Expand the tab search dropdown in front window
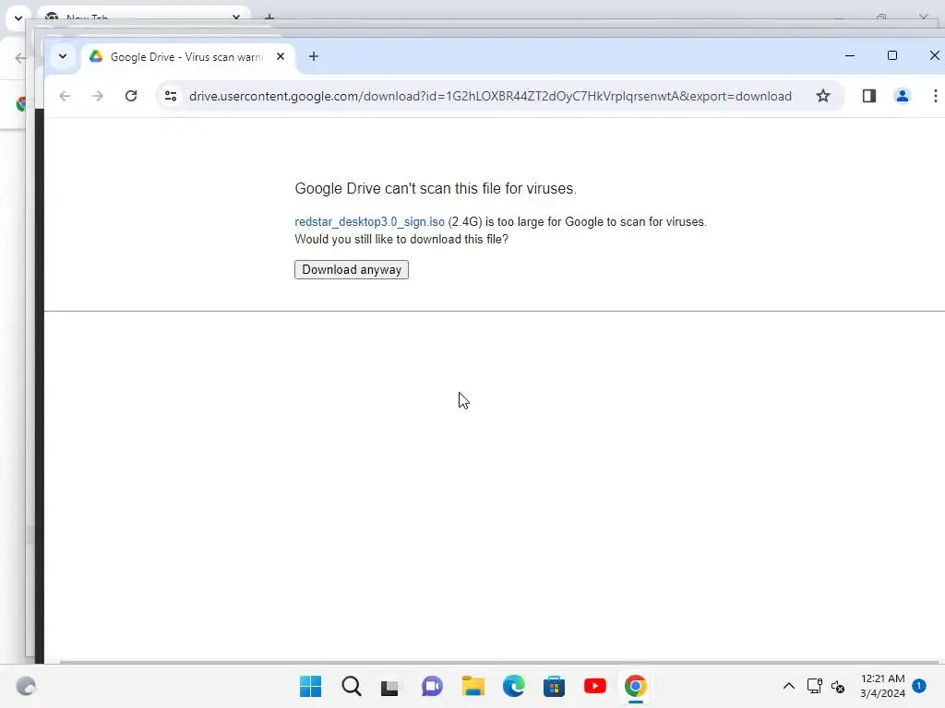The height and width of the screenshot is (708, 945). point(63,56)
